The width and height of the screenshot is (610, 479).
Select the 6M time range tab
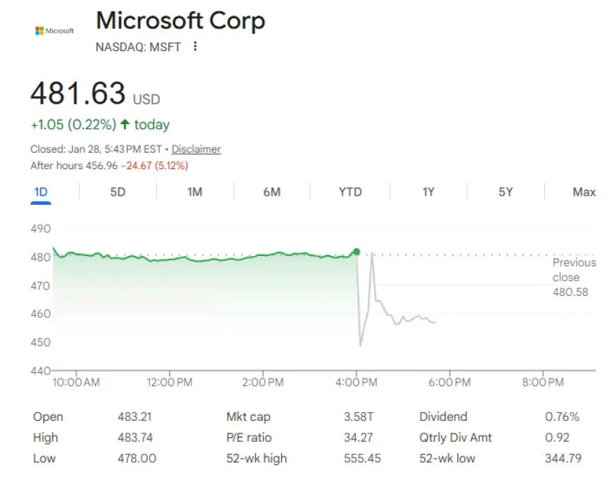(x=272, y=191)
